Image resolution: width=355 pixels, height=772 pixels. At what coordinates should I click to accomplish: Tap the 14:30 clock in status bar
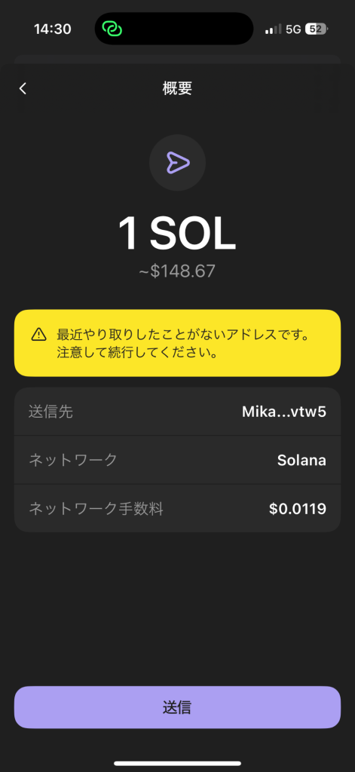pyautogui.click(x=53, y=29)
